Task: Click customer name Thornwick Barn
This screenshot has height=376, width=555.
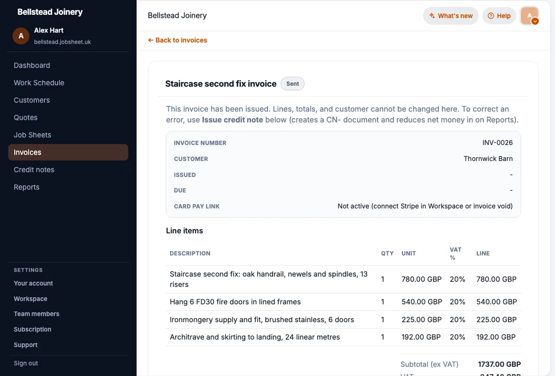Action: pos(488,159)
